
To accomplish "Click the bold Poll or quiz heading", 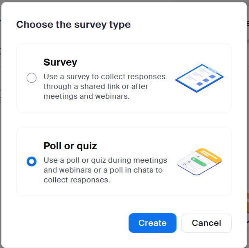I will (x=70, y=146).
